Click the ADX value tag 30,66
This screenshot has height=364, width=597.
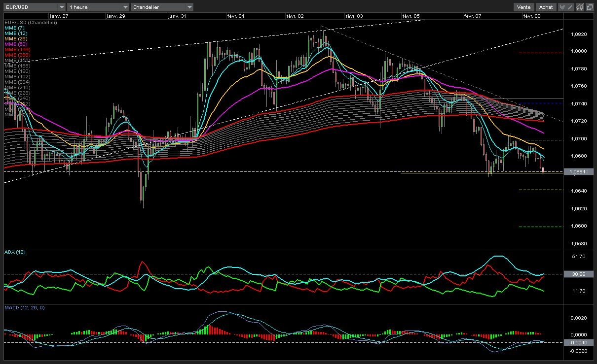pyautogui.click(x=578, y=274)
